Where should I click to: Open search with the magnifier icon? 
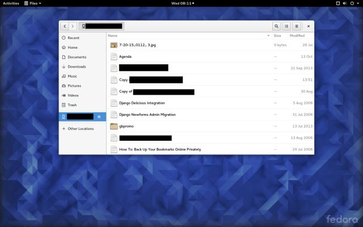coord(276,26)
